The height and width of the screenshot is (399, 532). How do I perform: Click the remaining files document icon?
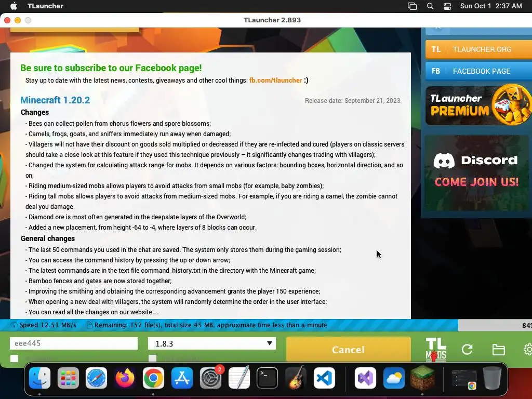pos(89,325)
